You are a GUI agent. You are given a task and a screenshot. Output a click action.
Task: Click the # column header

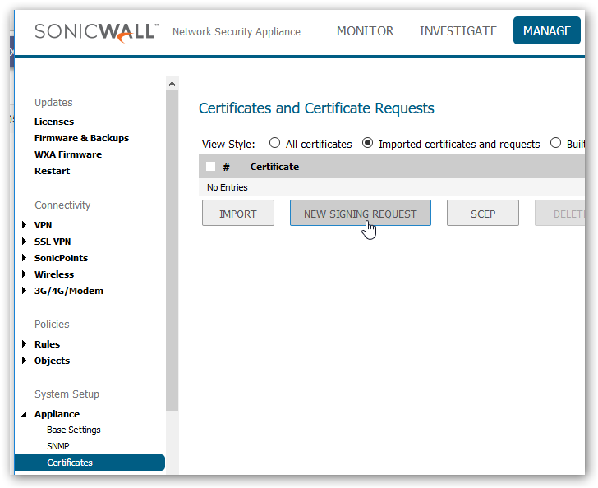(227, 167)
